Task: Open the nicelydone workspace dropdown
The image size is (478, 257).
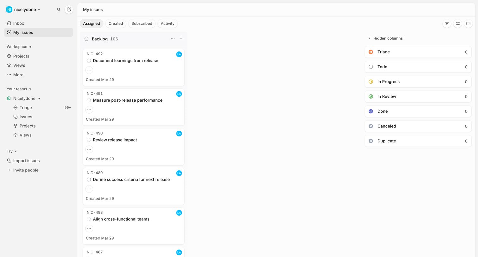Action: 23,9
